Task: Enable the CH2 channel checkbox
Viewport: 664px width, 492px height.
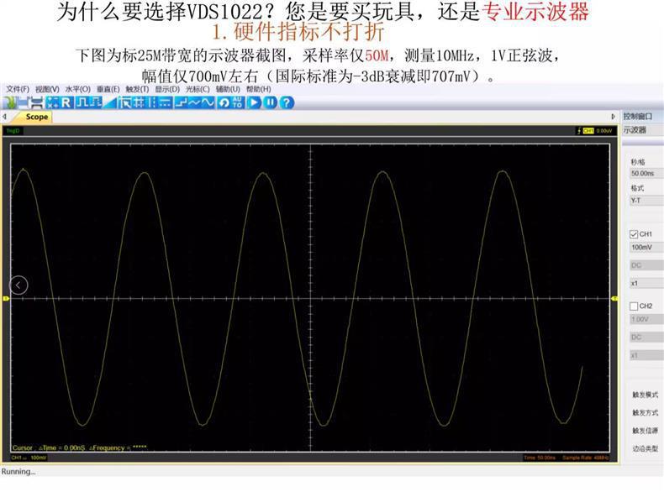Action: tap(634, 306)
